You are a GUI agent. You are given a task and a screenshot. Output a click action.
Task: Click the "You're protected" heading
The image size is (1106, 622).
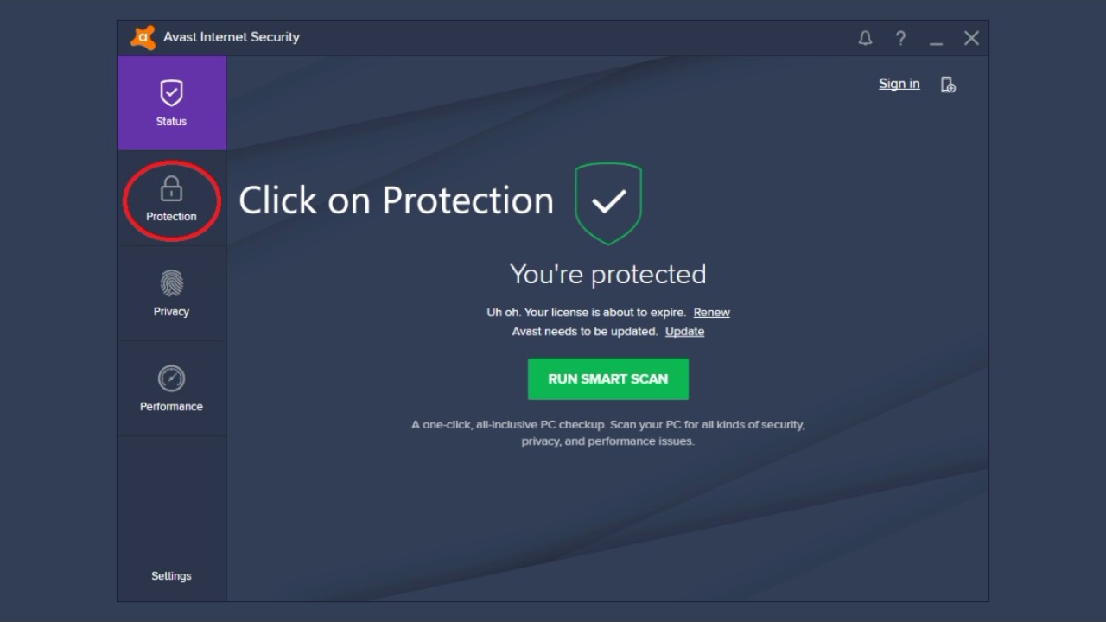(x=607, y=275)
